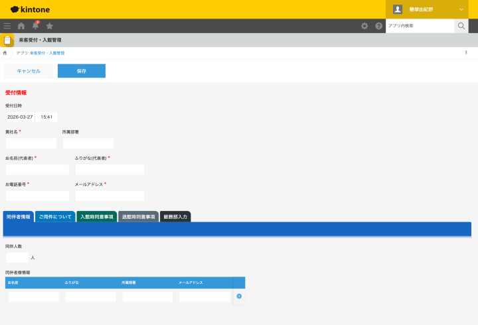The image size is (478, 325).
Task: Add a row with the plus icon
Action: pos(239,296)
